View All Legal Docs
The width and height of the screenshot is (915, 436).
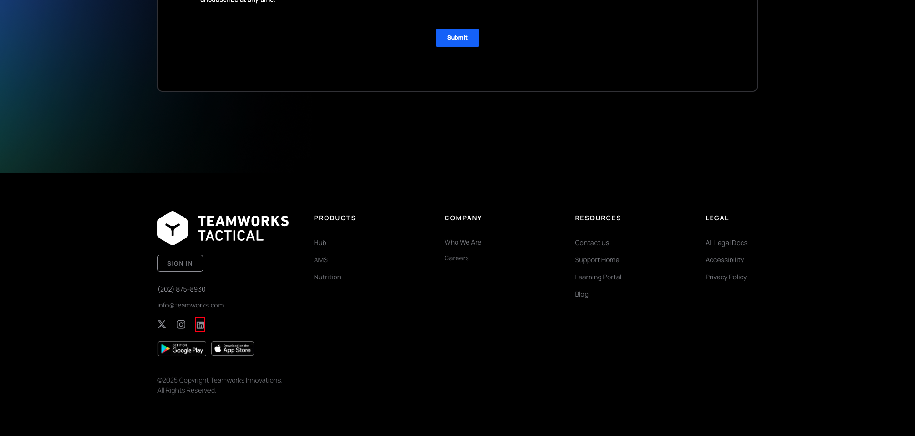tap(726, 242)
